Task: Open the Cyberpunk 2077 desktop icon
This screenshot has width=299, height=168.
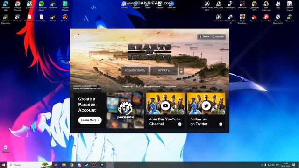Action: [254, 6]
